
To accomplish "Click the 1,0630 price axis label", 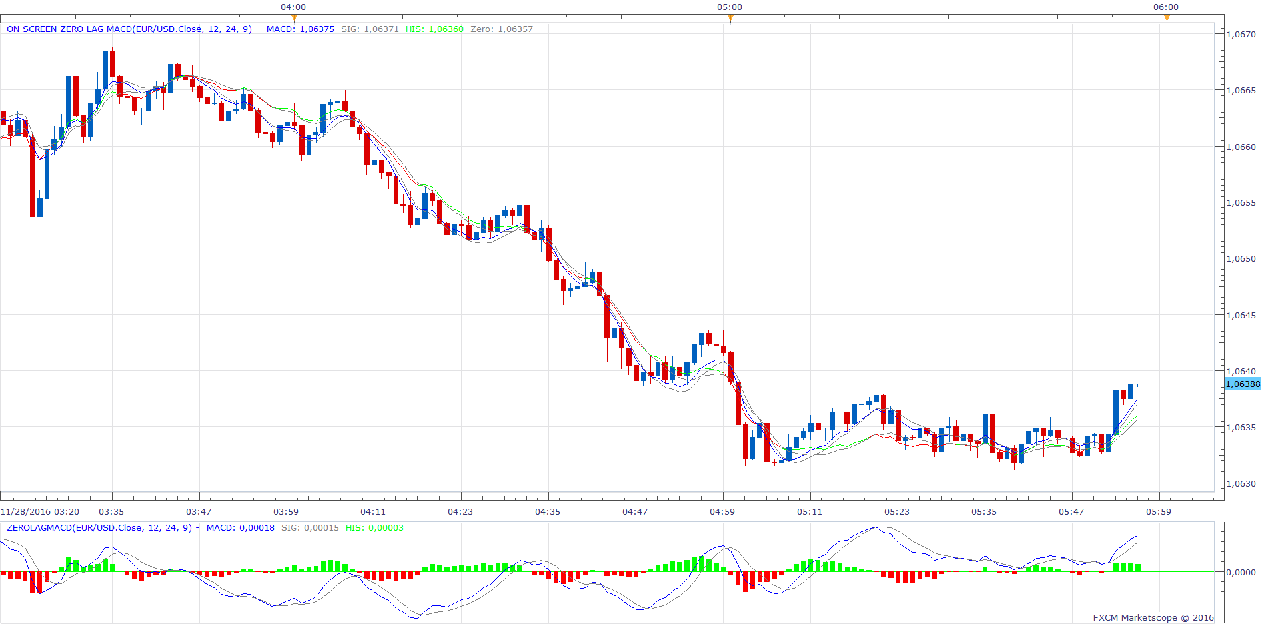I will click(1241, 484).
